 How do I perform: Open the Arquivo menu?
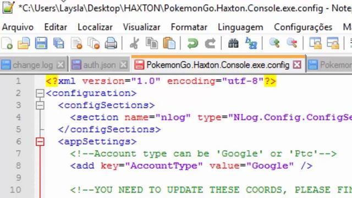[x=18, y=27]
